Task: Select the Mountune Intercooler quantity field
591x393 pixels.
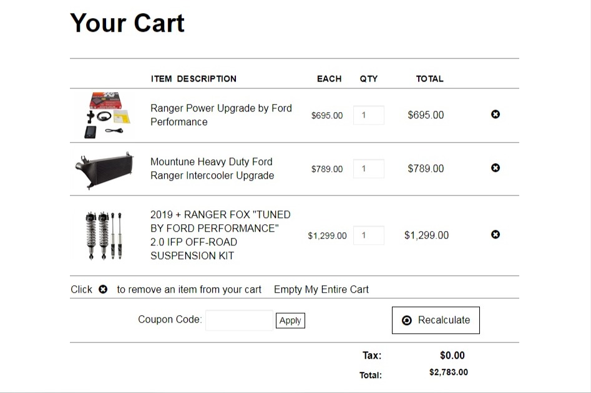Action: pos(369,169)
